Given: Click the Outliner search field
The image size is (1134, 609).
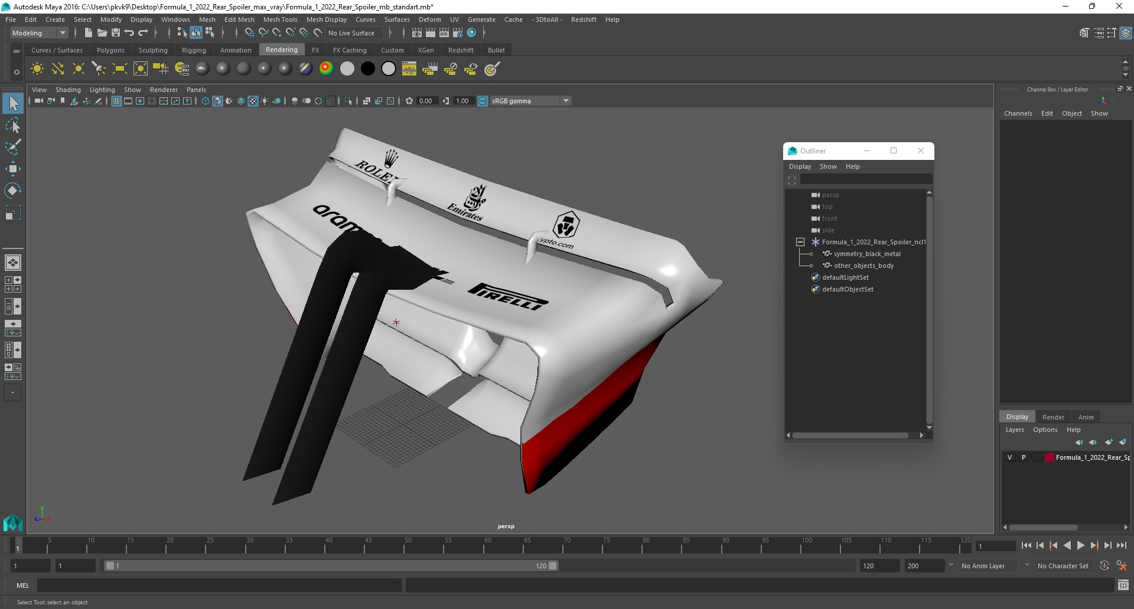Looking at the screenshot, I should click(x=866, y=179).
